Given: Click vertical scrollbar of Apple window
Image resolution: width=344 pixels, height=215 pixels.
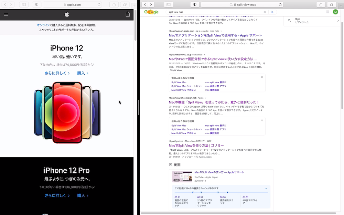Looking at the screenshot, I should [x=136, y=24].
